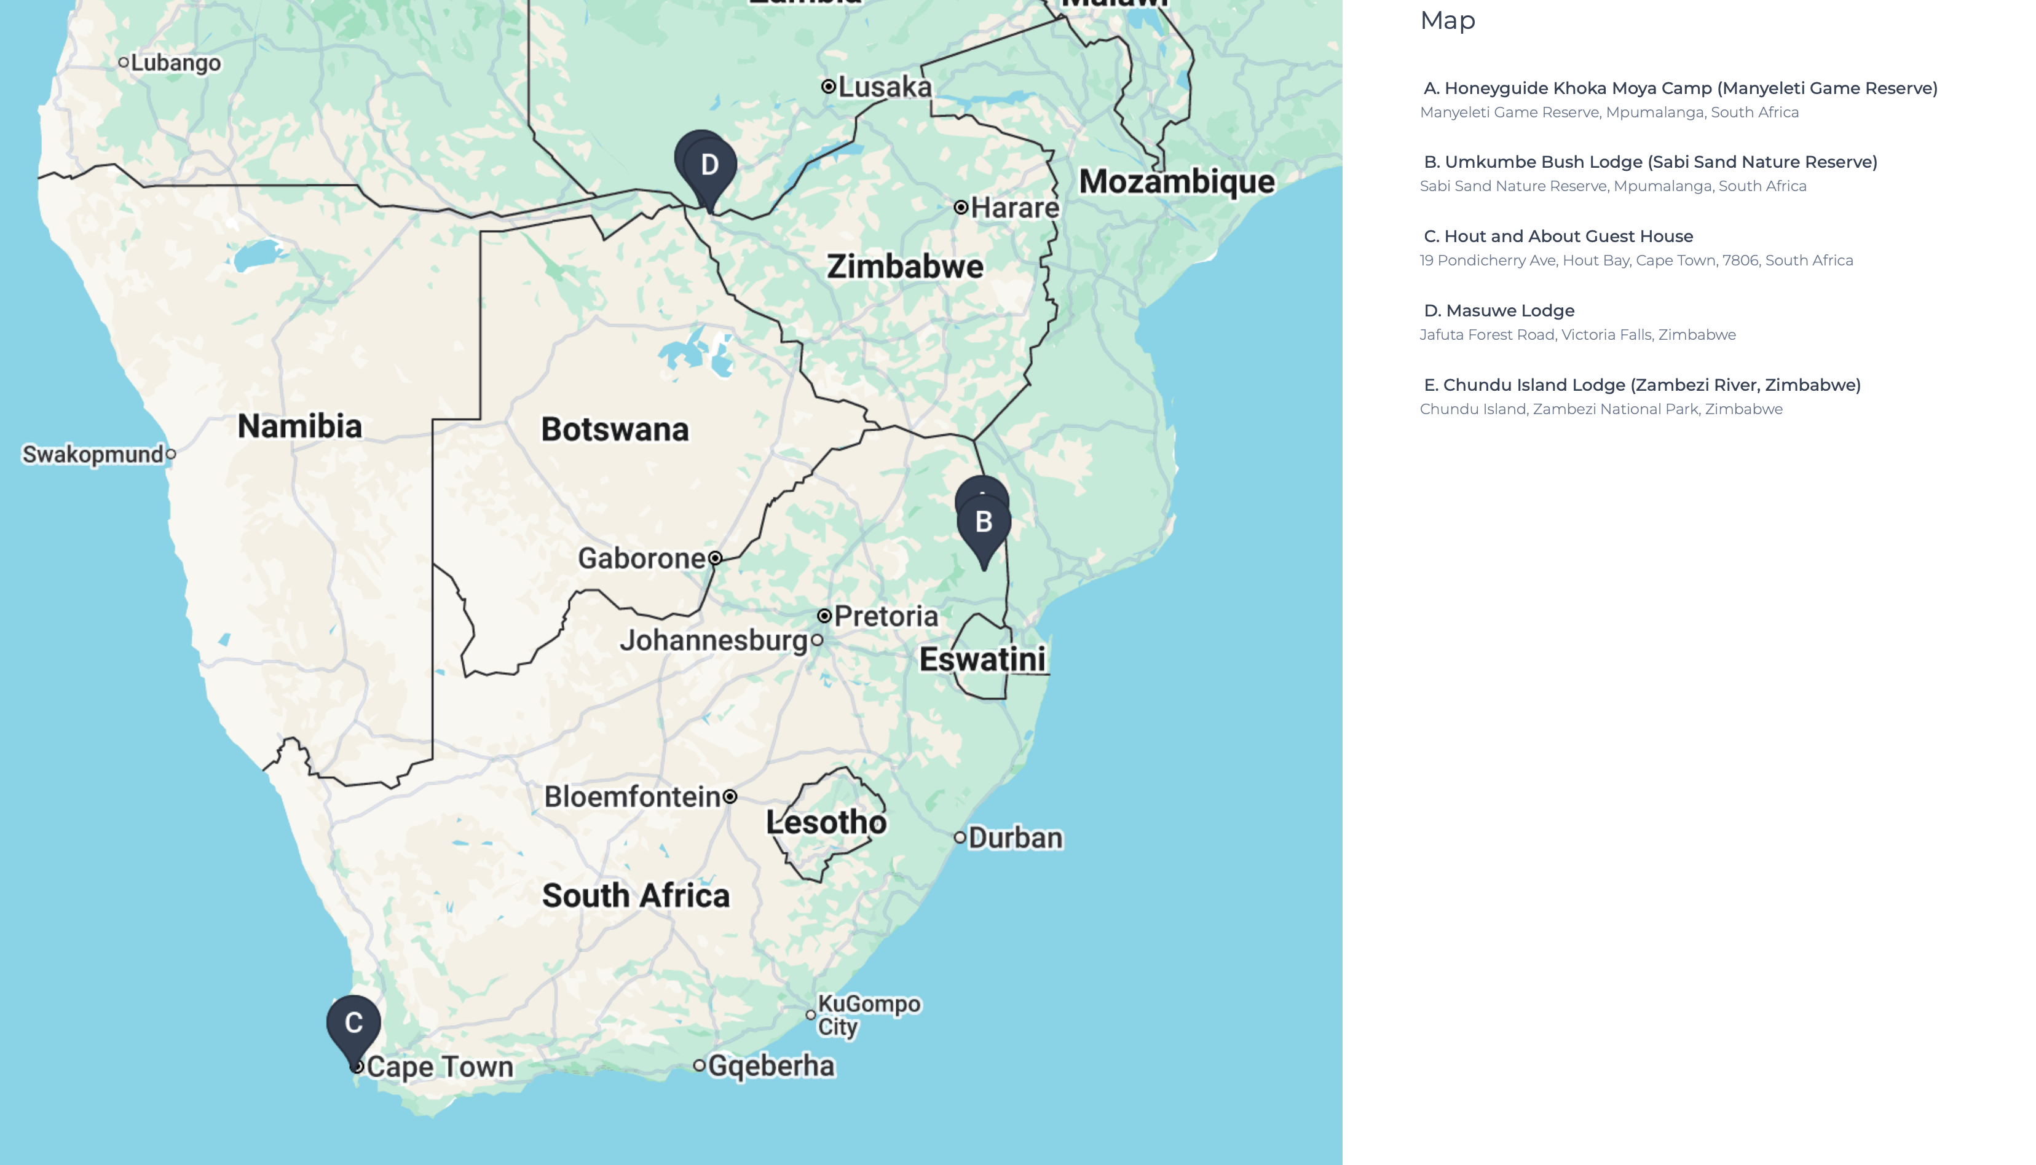Click the Gaborone capital marker dot
This screenshot has width=2036, height=1165.
pos(715,558)
